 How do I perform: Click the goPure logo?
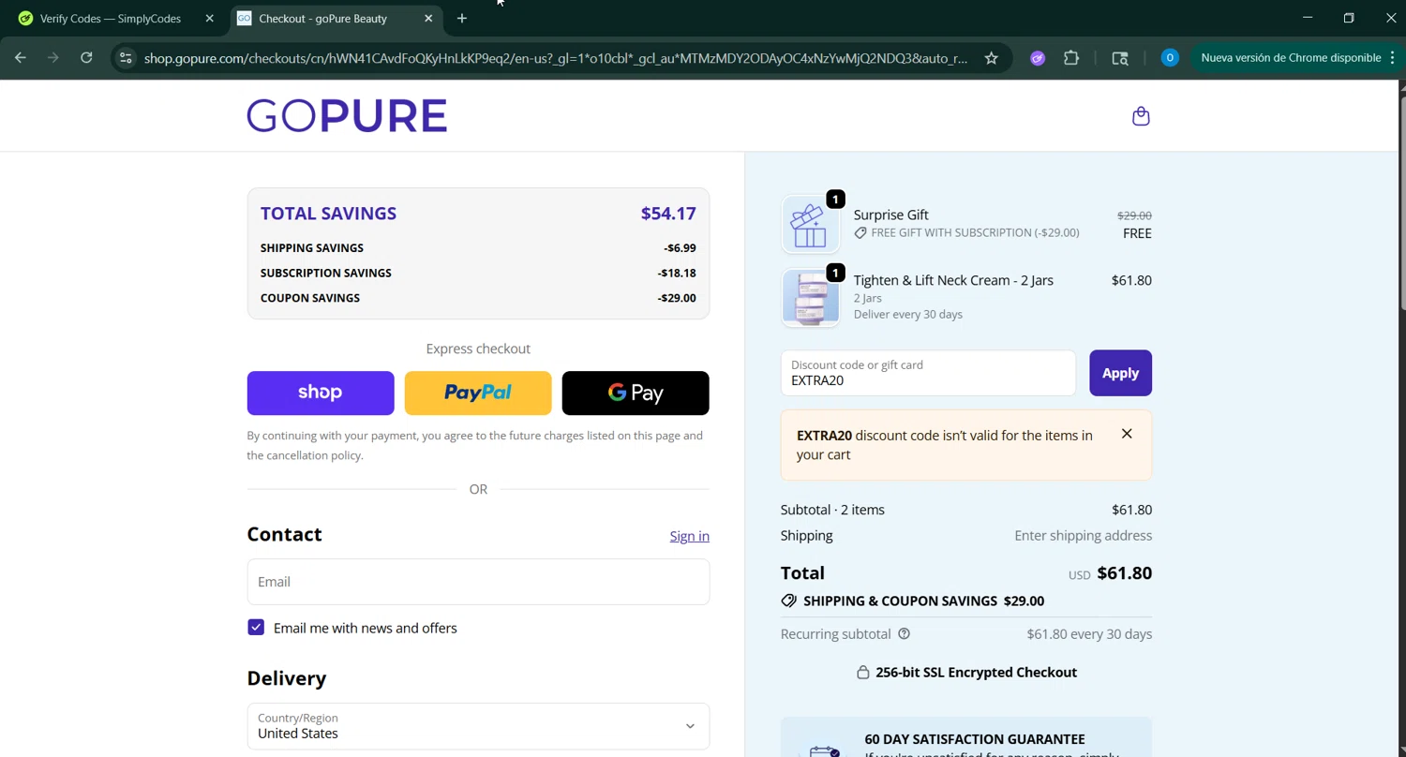click(347, 116)
